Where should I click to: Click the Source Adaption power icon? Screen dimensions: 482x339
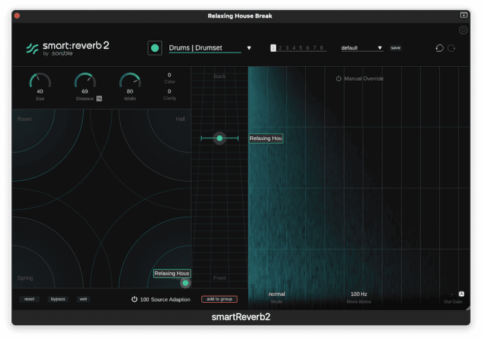pos(134,299)
